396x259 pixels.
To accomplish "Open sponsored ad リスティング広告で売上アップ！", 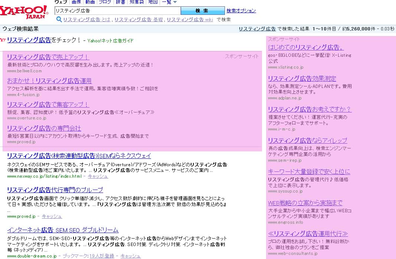I will 48,57.
